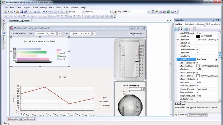Click the Align to Grid layout icon

(x=6, y=16)
